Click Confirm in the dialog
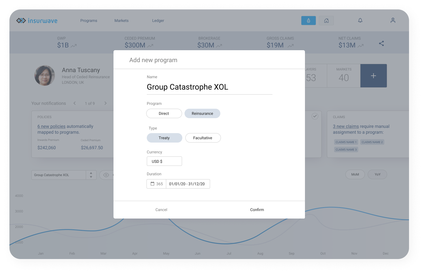 coord(257,210)
